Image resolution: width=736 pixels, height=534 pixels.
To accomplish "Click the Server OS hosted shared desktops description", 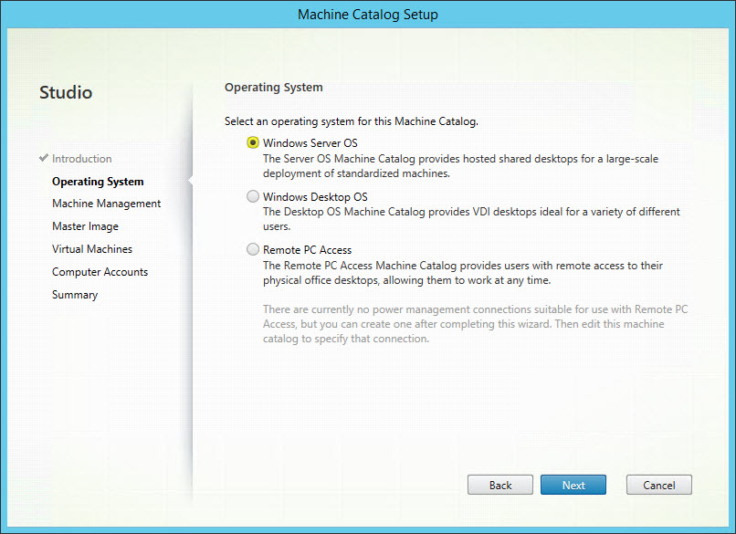I will point(460,166).
